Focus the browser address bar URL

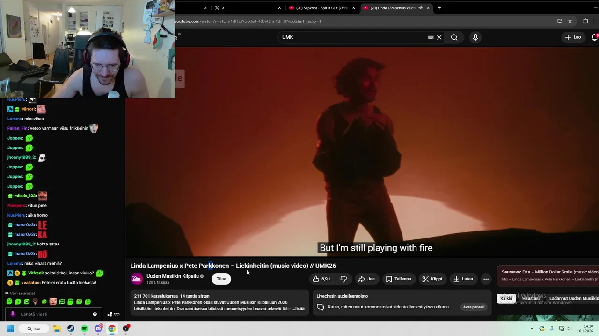click(248, 21)
